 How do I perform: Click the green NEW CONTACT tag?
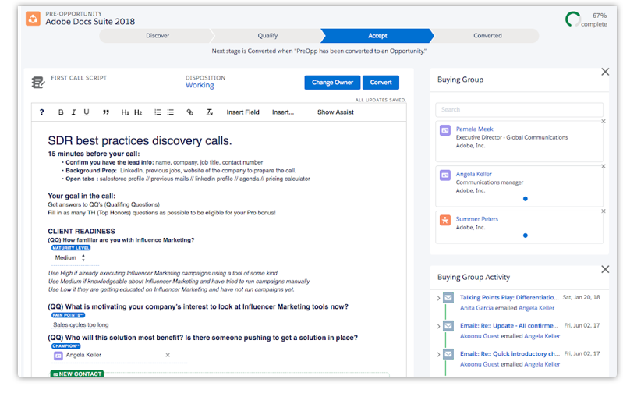tap(77, 374)
